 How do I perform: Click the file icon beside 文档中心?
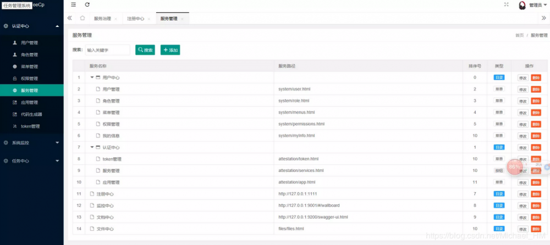pyautogui.click(x=92, y=217)
